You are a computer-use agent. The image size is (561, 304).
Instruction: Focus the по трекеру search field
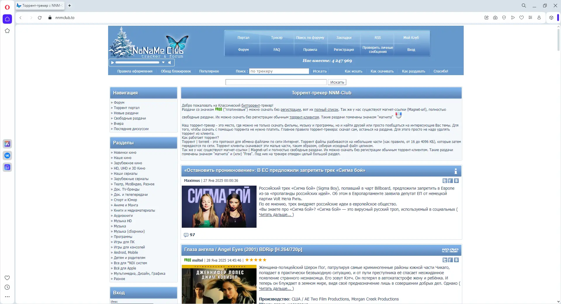279,71
